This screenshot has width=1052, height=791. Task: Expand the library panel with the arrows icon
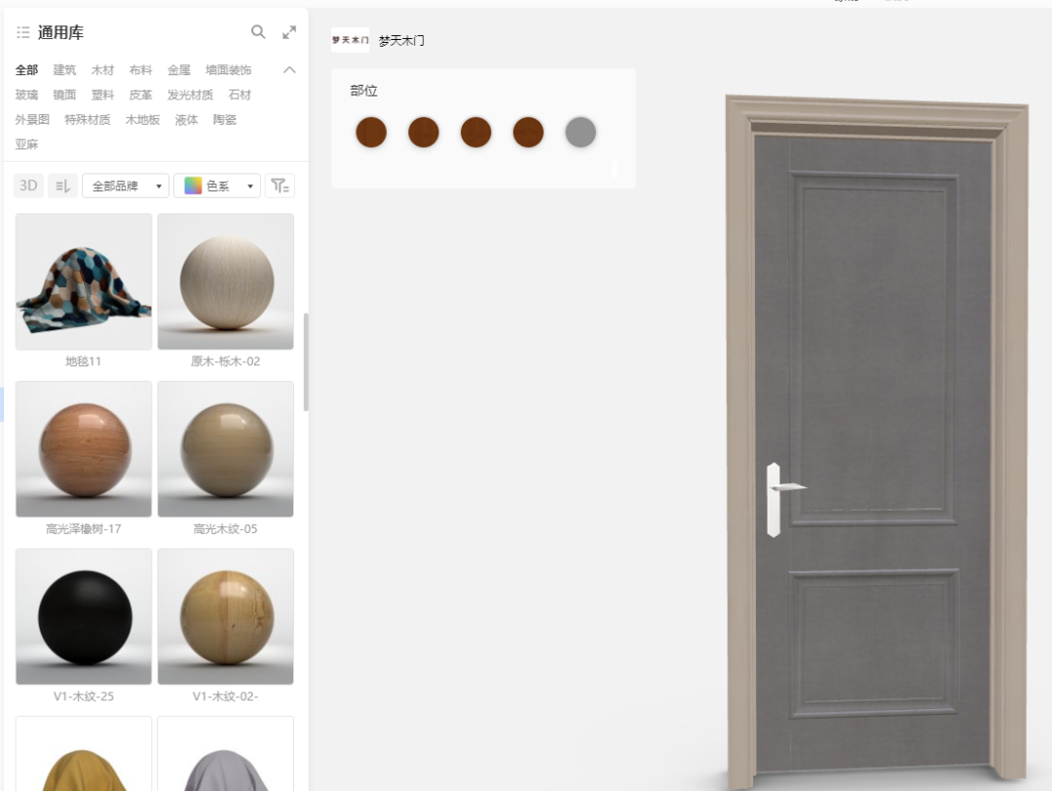coord(289,32)
